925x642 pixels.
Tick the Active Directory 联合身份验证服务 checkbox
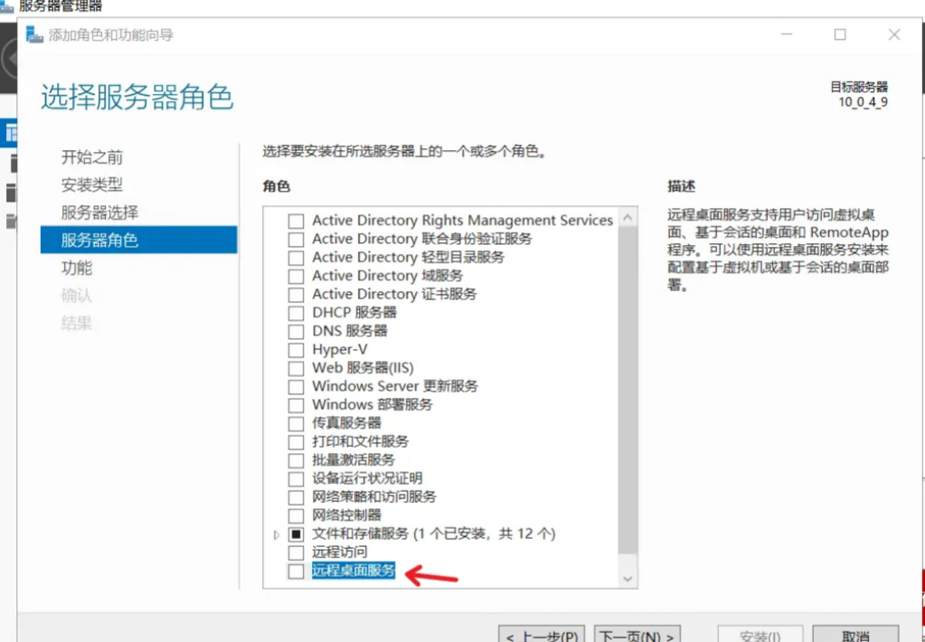[x=296, y=240]
